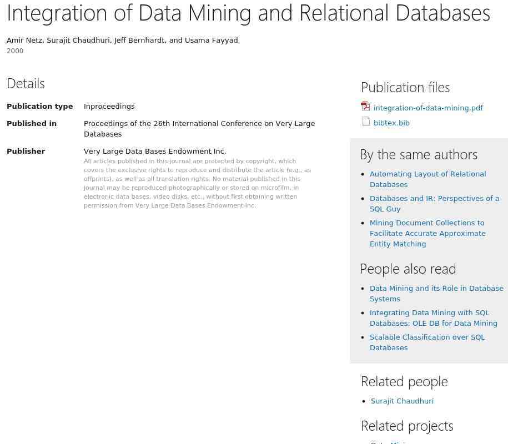Visit Surajit Chaudhuri's profile link
This screenshot has width=508, height=444.
402,401
